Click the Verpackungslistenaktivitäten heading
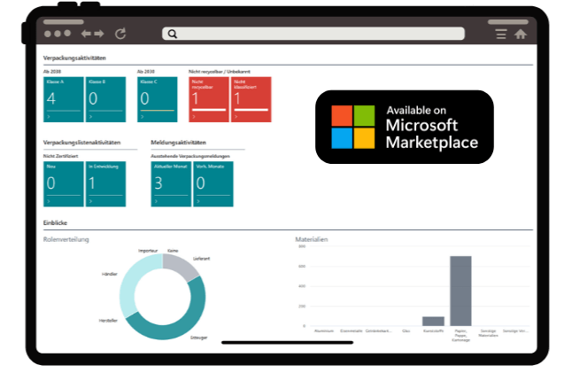Viewport: 572px width, 373px height. [x=81, y=143]
